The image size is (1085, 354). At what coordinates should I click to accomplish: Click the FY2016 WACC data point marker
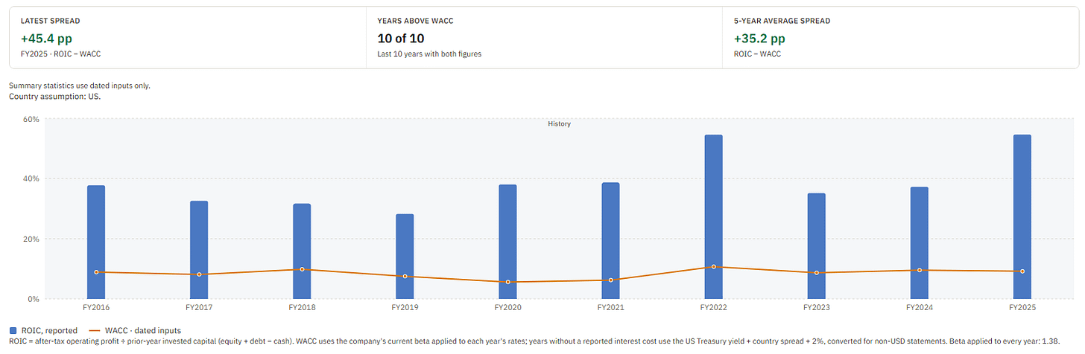[96, 272]
